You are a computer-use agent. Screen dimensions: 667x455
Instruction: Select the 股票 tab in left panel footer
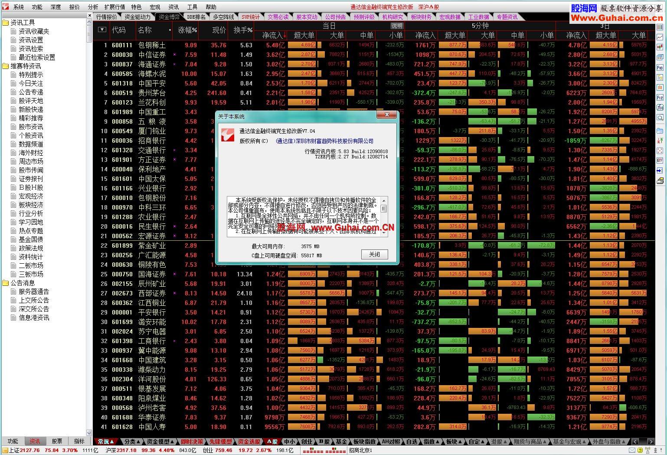(57, 441)
